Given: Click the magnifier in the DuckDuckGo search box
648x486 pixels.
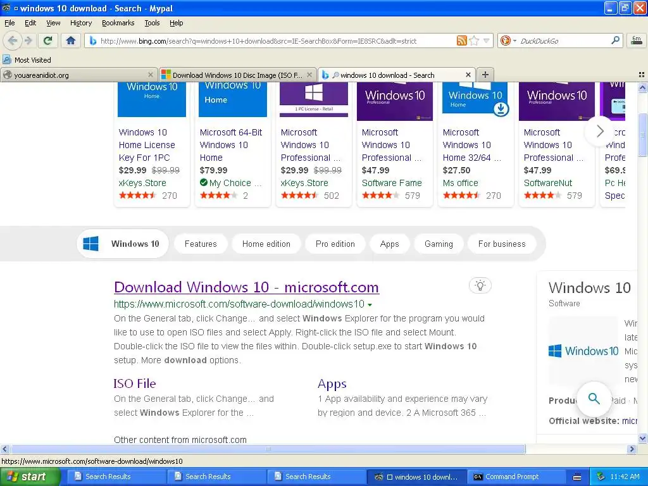Looking at the screenshot, I should (615, 40).
